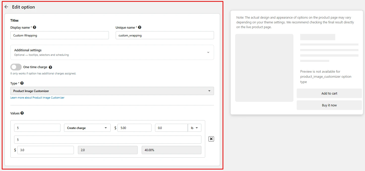Image resolution: width=365 pixels, height=171 pixels.
Task: Click the Edit option page heading
Action: [23, 7]
